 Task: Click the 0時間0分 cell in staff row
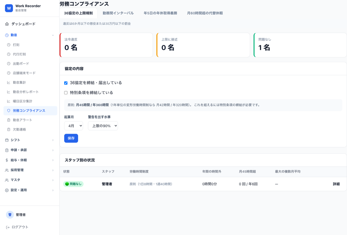210,184
